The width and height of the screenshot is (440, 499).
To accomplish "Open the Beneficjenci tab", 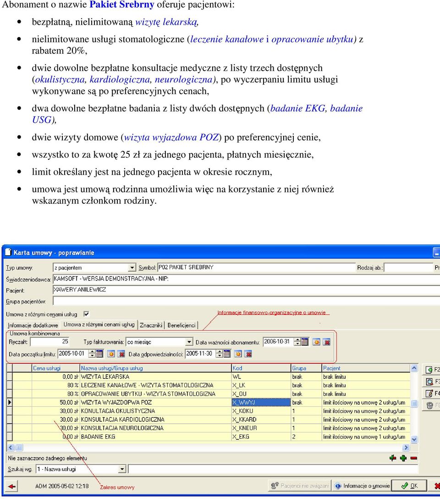I will 181,325.
